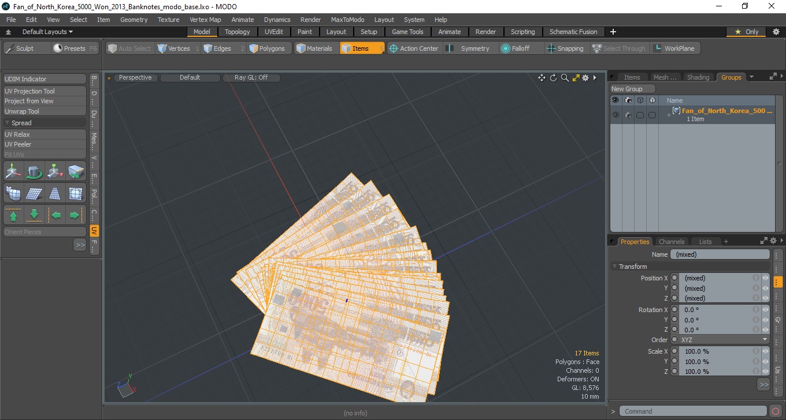This screenshot has width=786, height=420.
Task: Open the Groups panel tab dropdown arrow
Action: [x=751, y=77]
